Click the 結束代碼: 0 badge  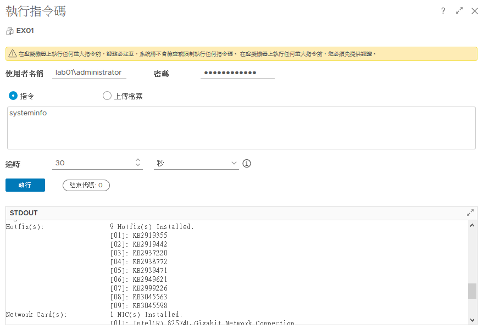tap(86, 185)
